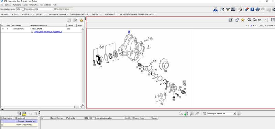Screen dimensions: 275x129
Task: Select part number A 000 350 43 03
Action: 19,29
